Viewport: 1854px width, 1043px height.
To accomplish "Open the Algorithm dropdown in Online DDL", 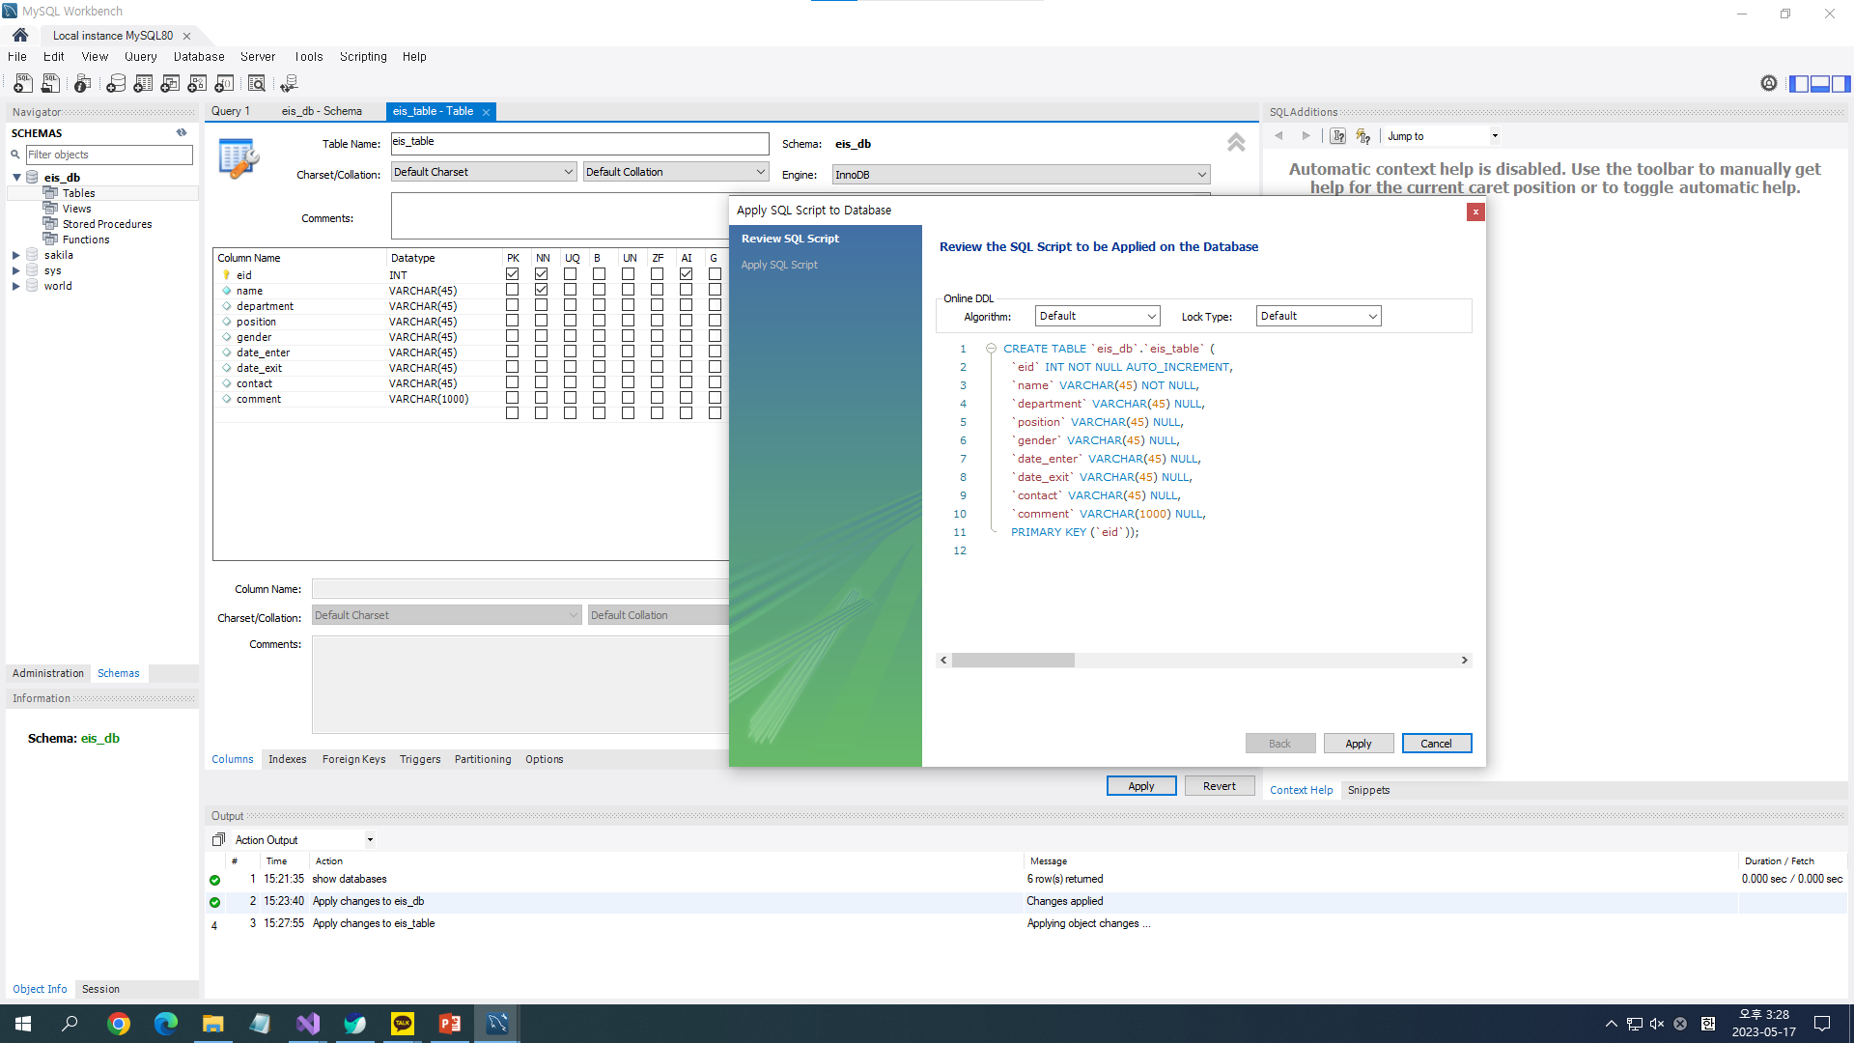I will [x=1097, y=316].
